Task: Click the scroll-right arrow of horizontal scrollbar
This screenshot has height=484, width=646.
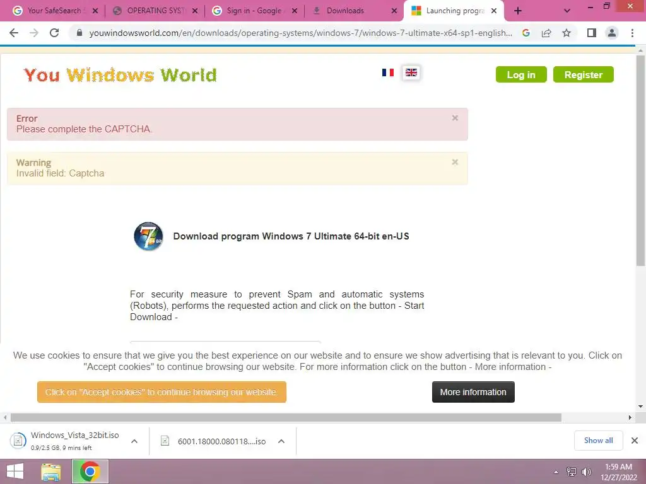Action: (x=630, y=417)
